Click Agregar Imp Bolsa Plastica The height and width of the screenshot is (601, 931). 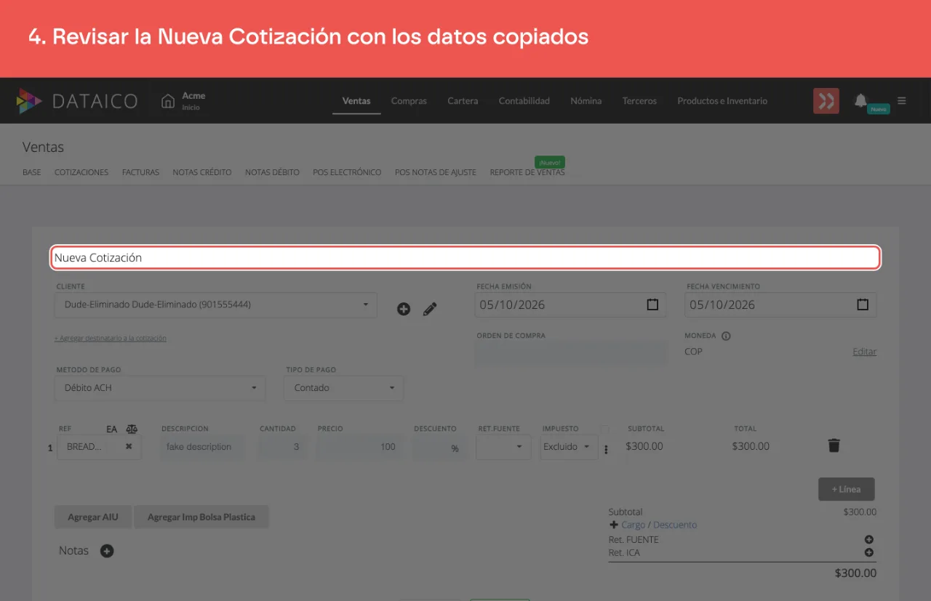[201, 517]
